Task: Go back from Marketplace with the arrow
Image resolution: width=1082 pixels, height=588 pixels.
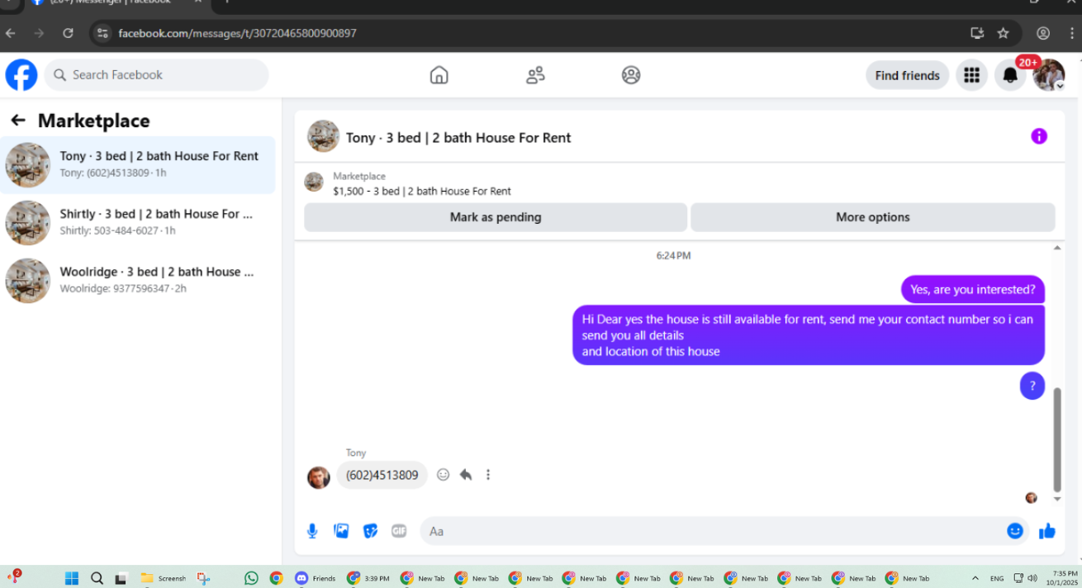Action: coord(17,121)
